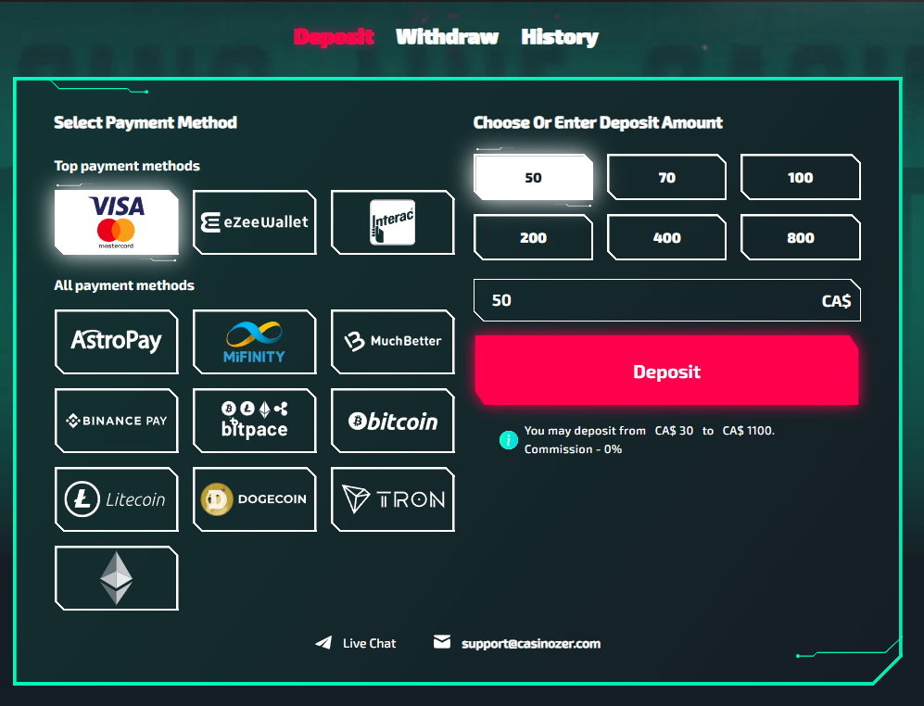Click the red Deposit button

pyautogui.click(x=666, y=372)
